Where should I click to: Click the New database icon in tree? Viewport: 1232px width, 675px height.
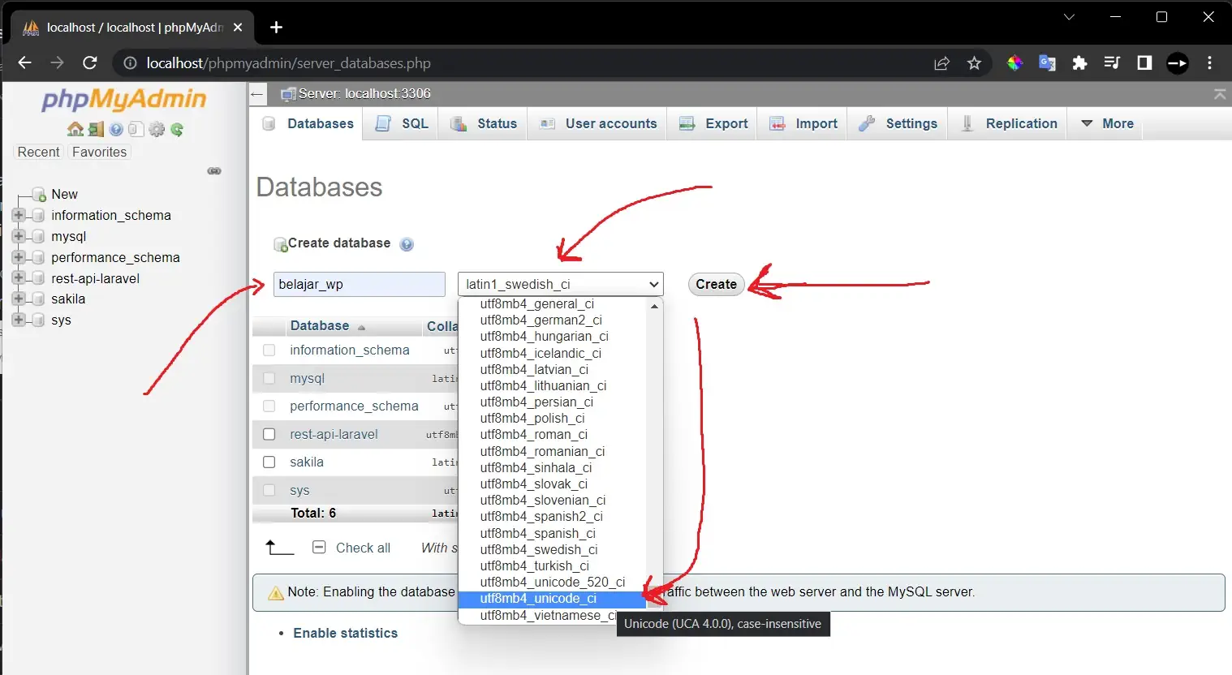click(x=38, y=195)
